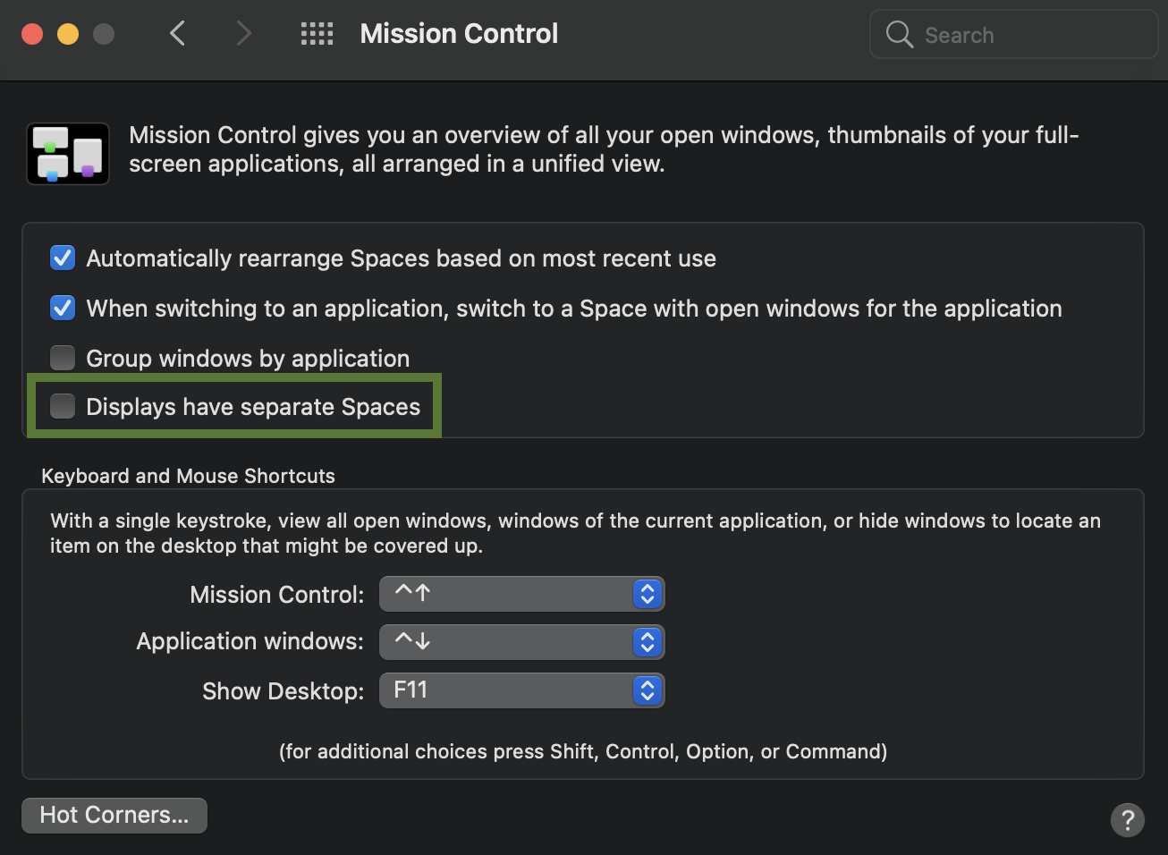Click the Keyboard and Mouse Shortcuts heading

(188, 476)
